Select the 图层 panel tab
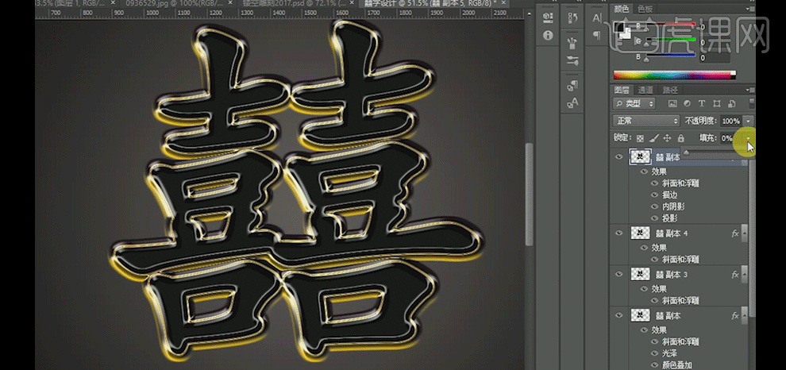Screen dimensions: 786x370 click(622, 91)
